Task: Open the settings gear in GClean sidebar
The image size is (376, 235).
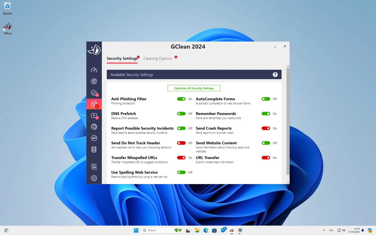Action: tap(94, 178)
